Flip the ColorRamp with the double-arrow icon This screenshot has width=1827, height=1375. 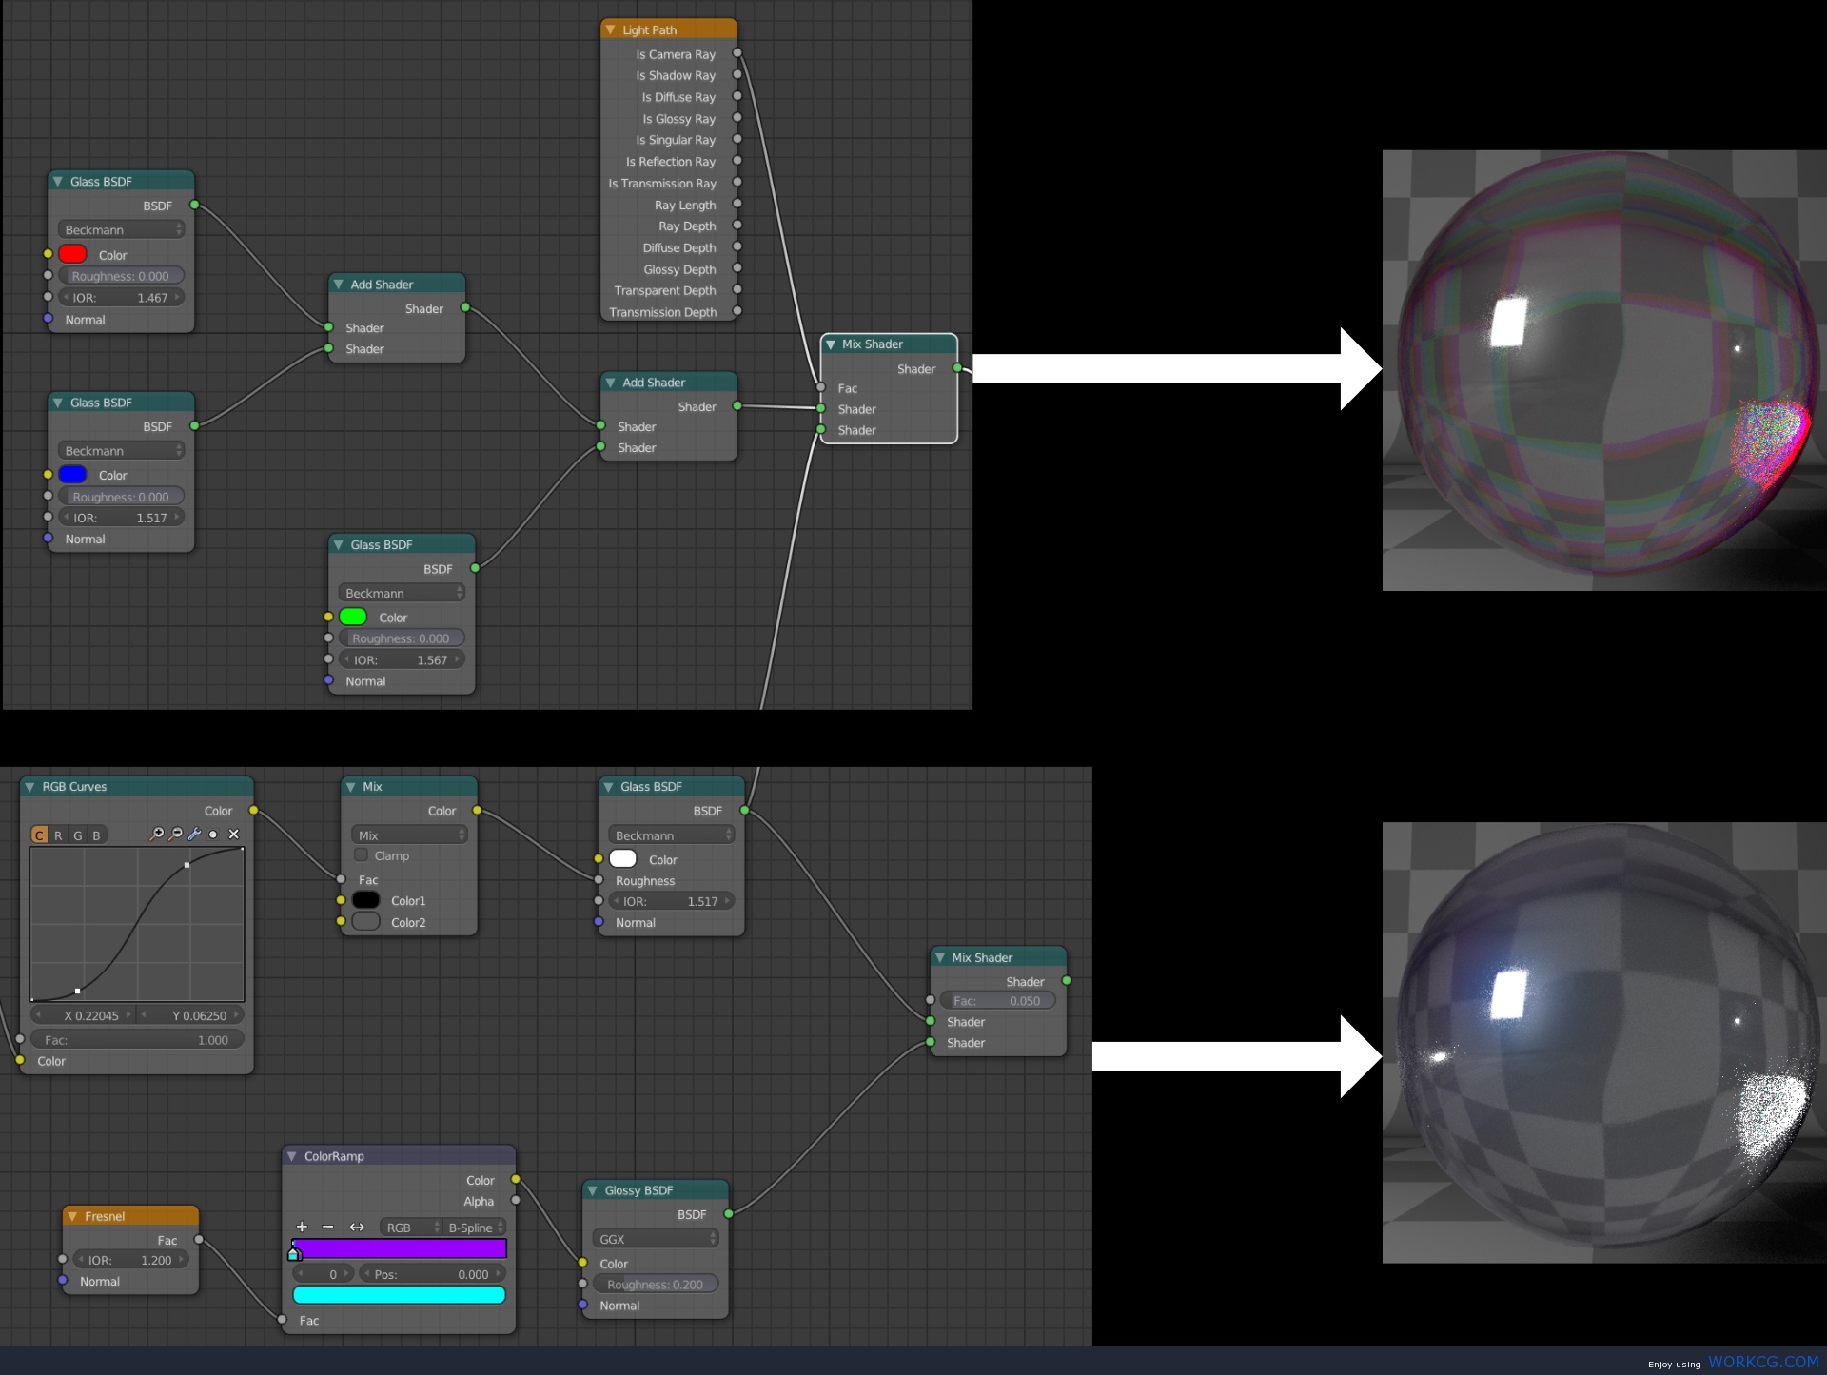[x=357, y=1228]
